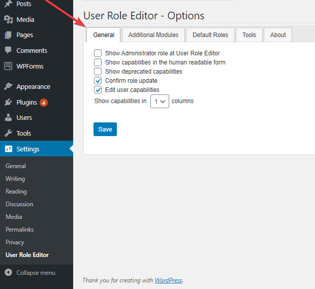The width and height of the screenshot is (315, 289).
Task: Click the Comments bubble icon
Action: 8,51
